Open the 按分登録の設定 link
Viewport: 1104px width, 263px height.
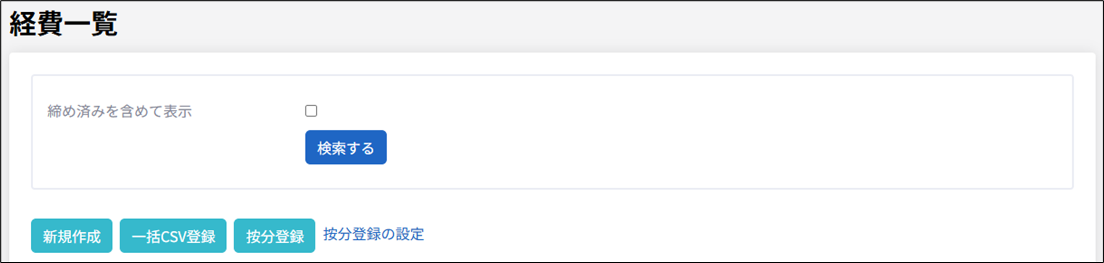pyautogui.click(x=374, y=234)
